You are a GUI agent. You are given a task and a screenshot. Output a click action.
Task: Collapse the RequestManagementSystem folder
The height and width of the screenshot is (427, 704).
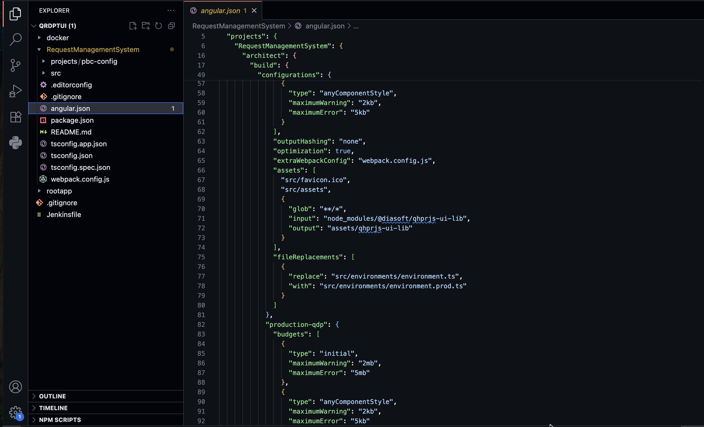(x=93, y=49)
